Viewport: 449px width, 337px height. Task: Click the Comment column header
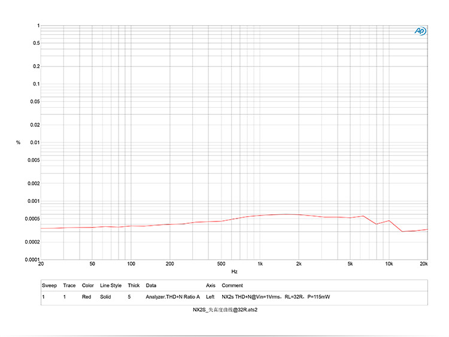[x=232, y=286]
